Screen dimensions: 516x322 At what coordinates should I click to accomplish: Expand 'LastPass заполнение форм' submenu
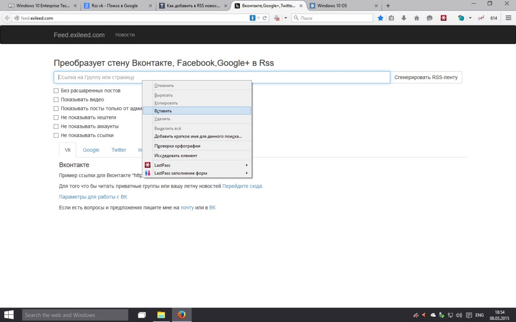pyautogui.click(x=197, y=173)
